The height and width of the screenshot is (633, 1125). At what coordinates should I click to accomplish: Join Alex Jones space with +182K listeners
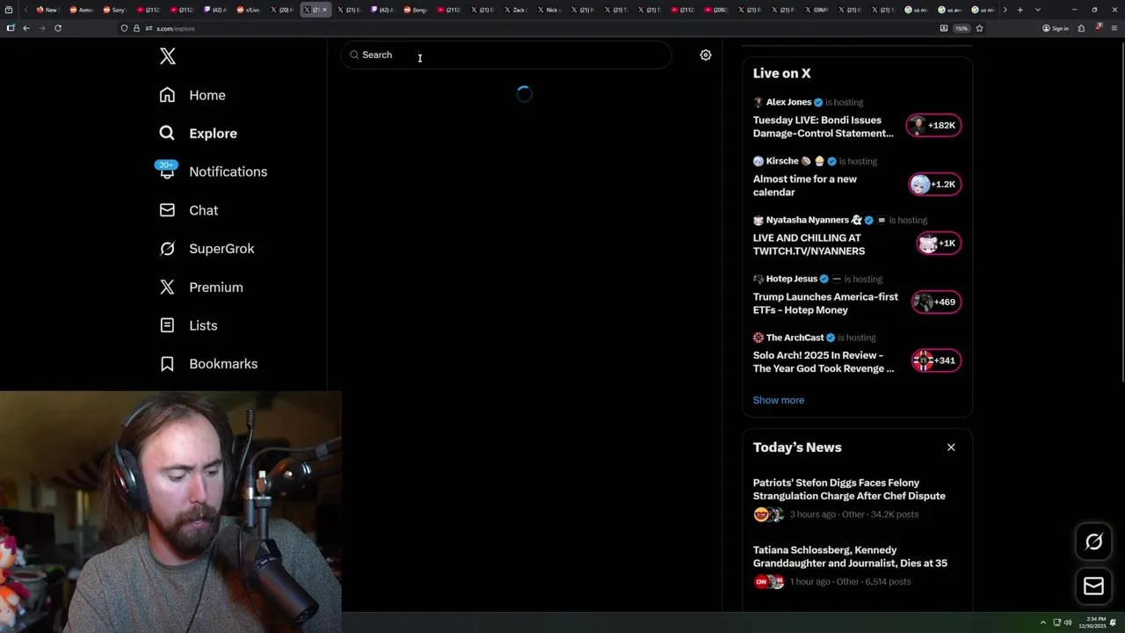coord(933,126)
